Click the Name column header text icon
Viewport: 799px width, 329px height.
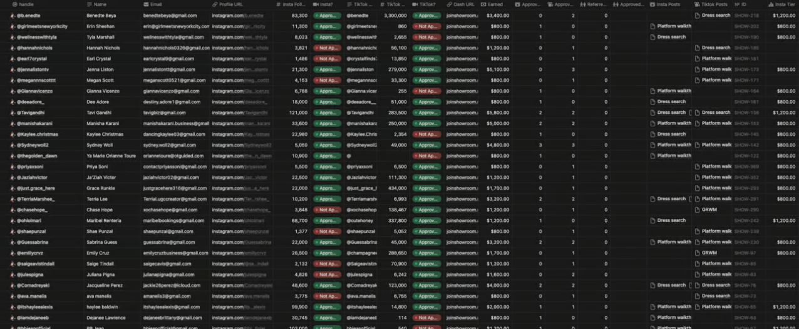(90, 4)
